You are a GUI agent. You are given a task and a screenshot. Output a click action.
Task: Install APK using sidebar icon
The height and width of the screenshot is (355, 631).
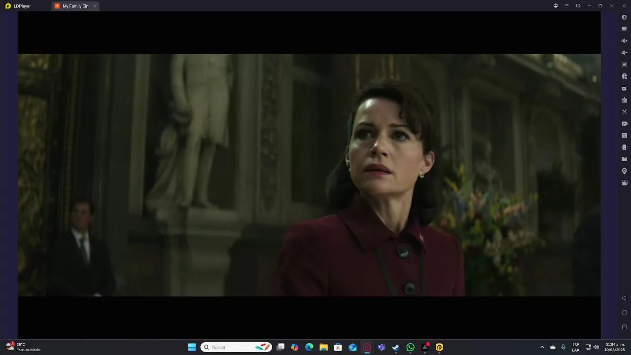[x=624, y=100]
